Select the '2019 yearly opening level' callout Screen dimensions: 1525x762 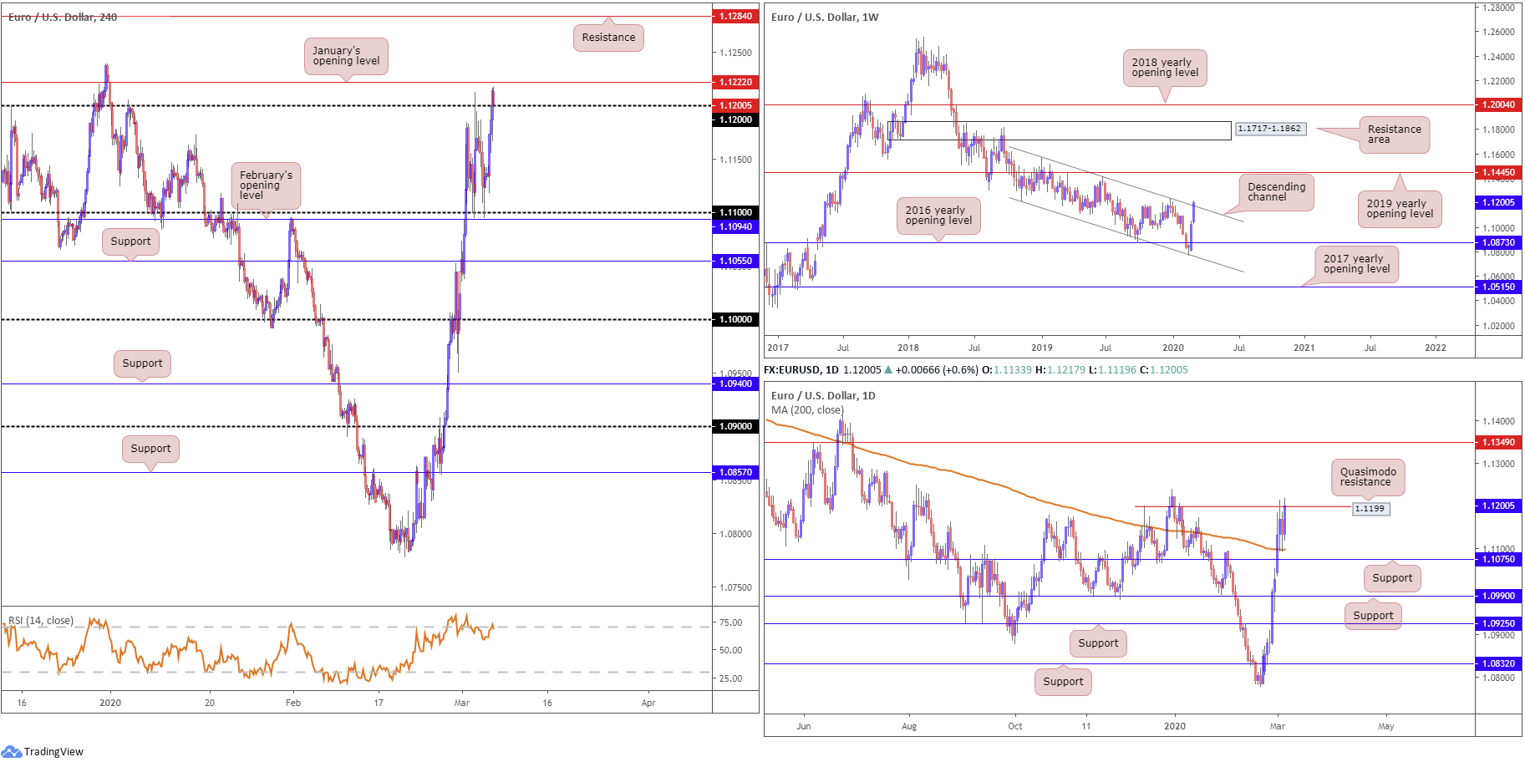click(x=1400, y=209)
